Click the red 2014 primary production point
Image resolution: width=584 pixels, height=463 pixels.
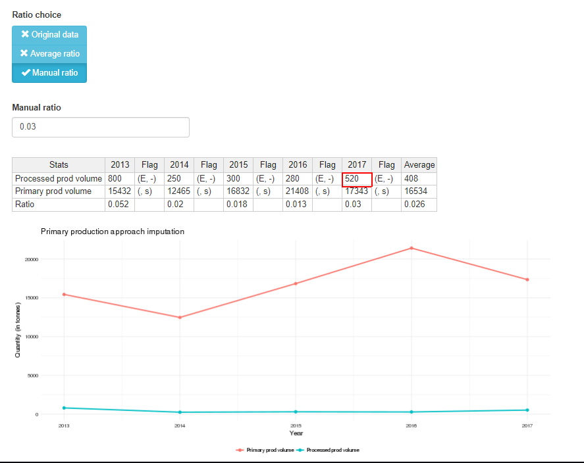(x=180, y=318)
